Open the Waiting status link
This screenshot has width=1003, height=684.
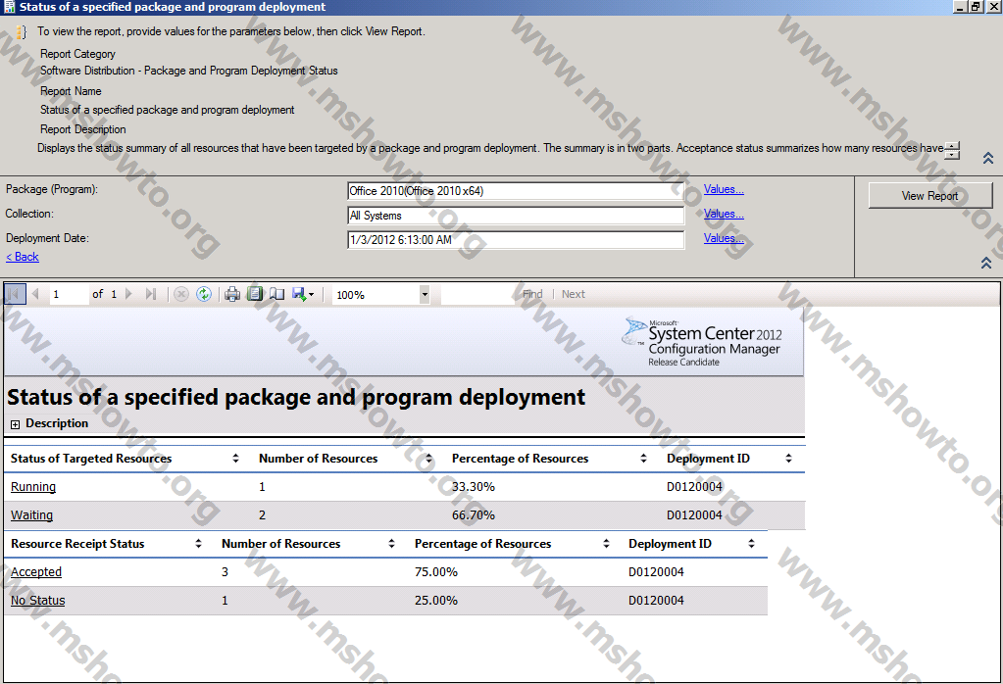click(x=32, y=515)
